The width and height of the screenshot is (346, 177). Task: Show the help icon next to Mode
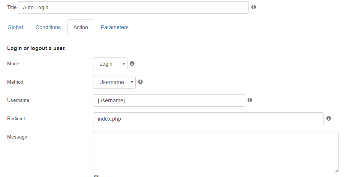tap(132, 63)
